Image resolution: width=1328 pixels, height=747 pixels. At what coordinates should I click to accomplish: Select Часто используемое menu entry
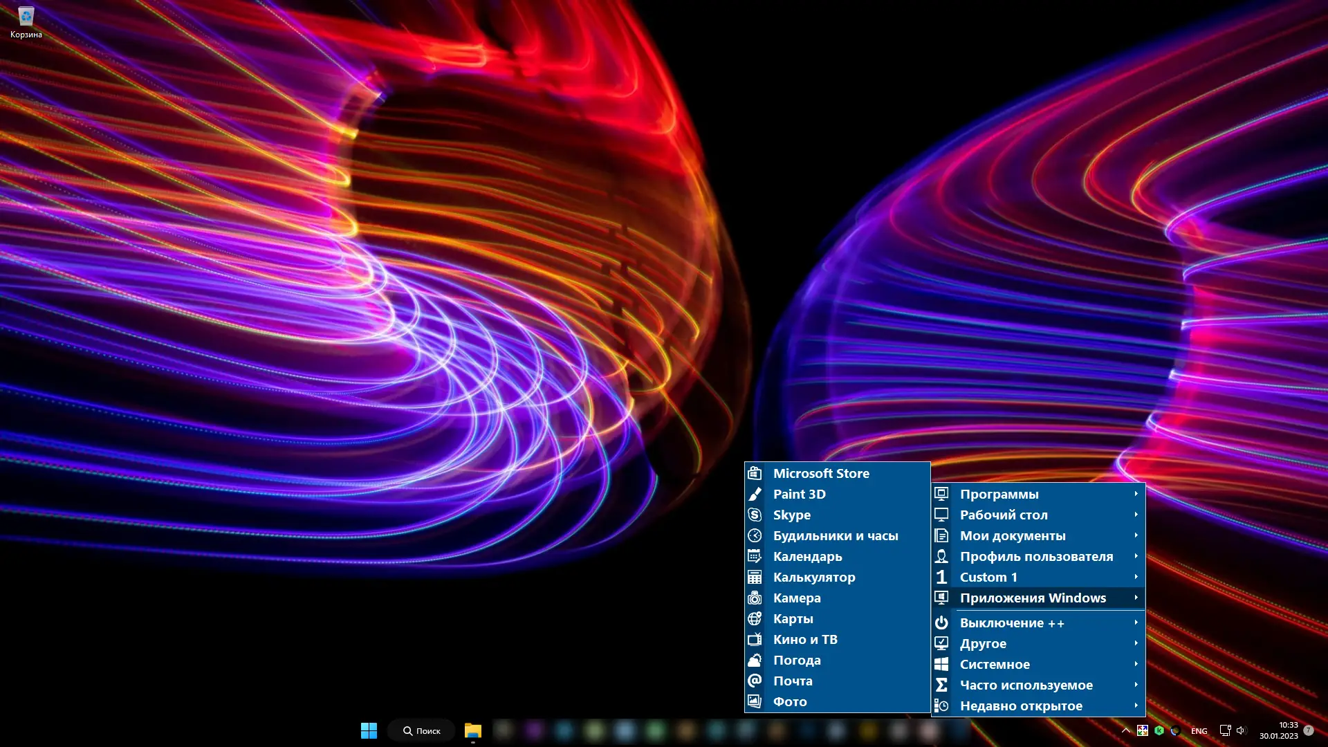point(1026,685)
